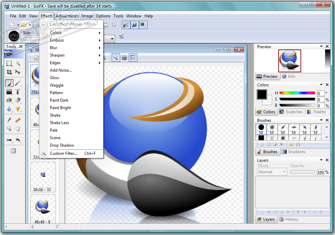Click the quick mask icon below tools
This screenshot has height=235, width=335.
(13, 151)
